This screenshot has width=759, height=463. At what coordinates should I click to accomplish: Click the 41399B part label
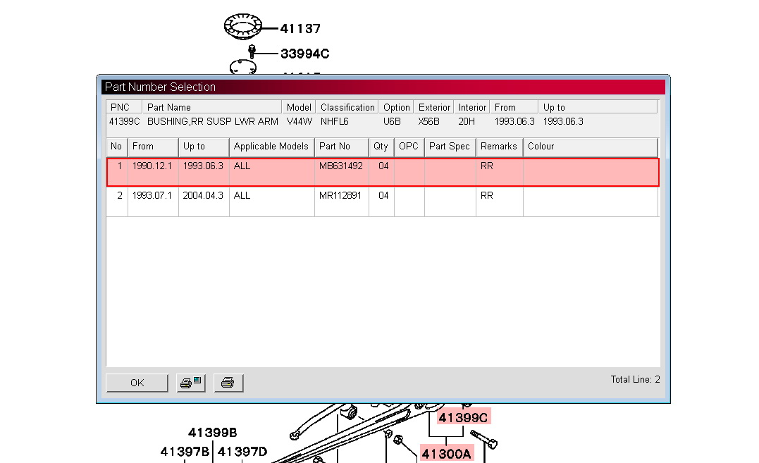tap(212, 433)
